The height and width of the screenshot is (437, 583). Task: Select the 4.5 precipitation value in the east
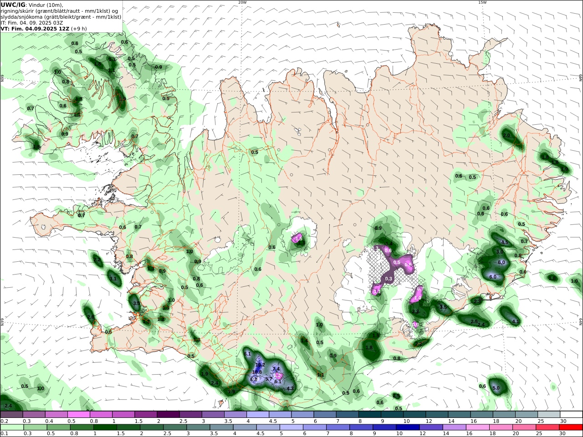504,243
